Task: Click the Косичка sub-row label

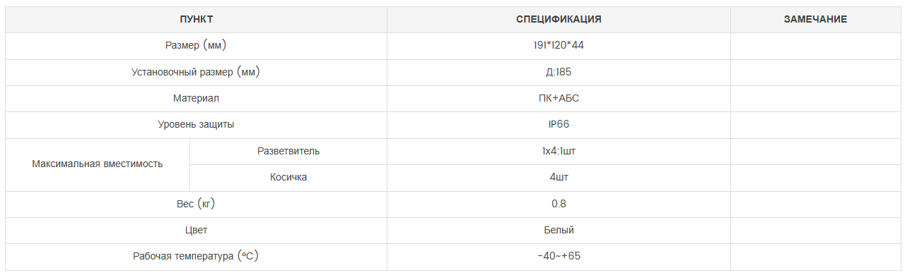Action: 288,178
